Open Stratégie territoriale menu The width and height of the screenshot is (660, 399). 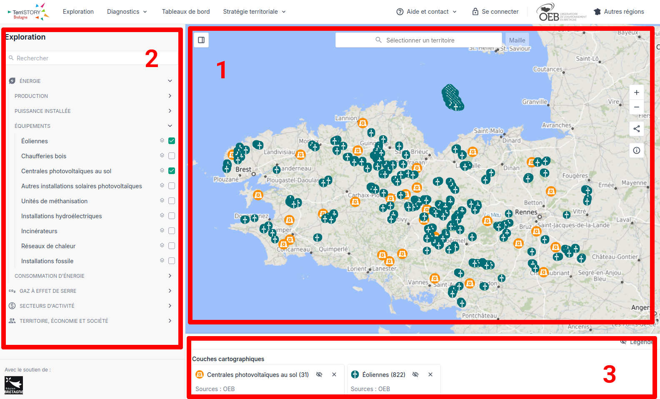click(255, 12)
